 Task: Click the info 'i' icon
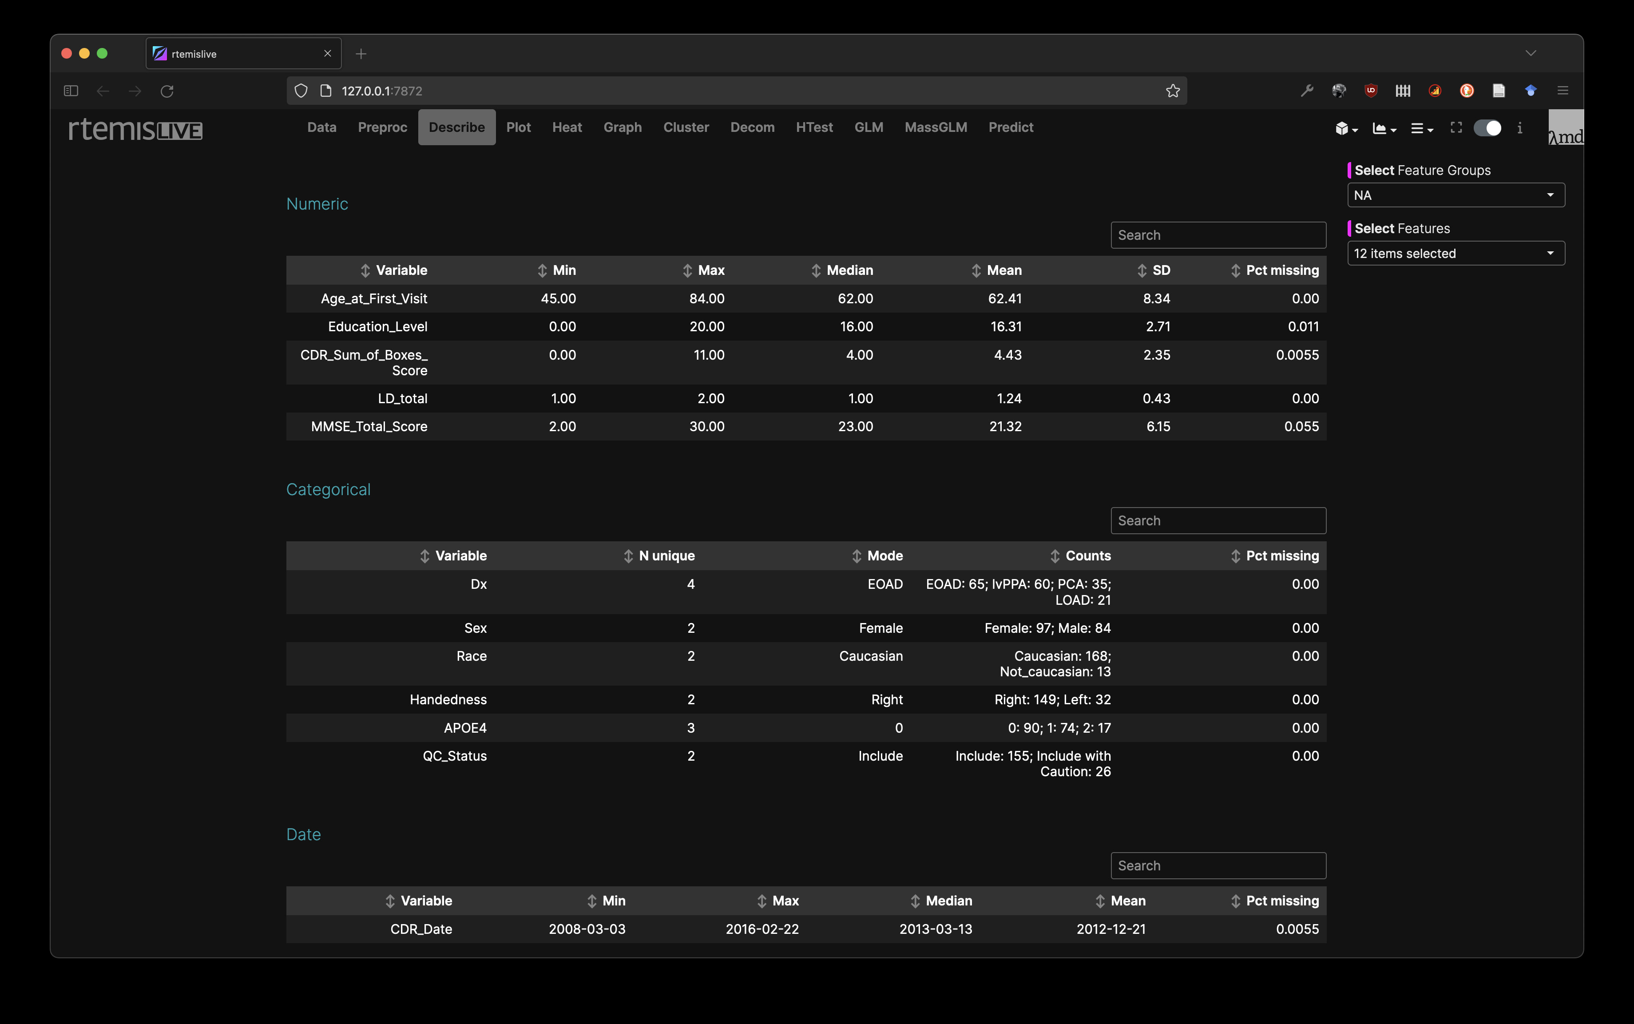1519,127
